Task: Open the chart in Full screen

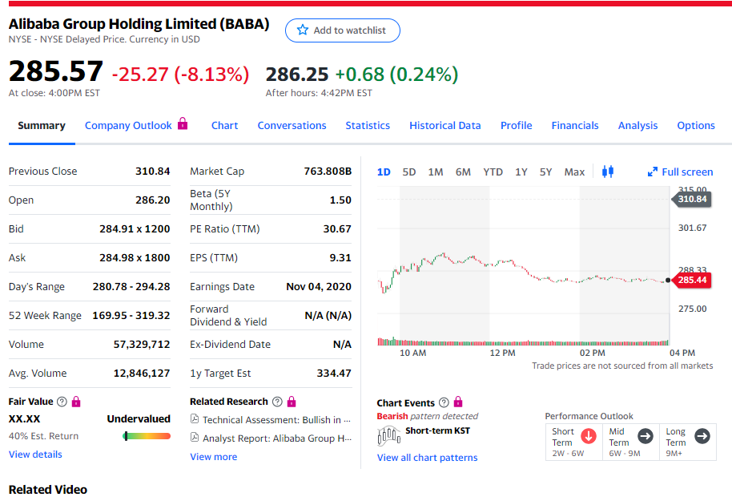Action: pyautogui.click(x=680, y=172)
